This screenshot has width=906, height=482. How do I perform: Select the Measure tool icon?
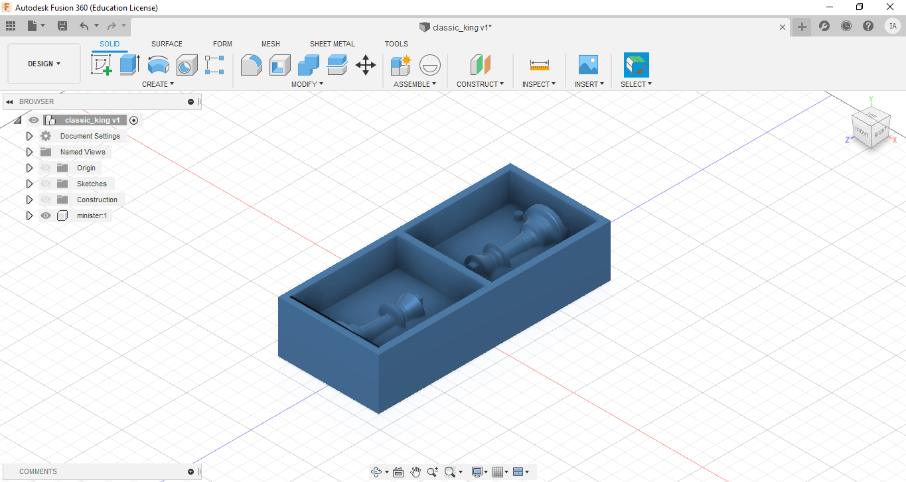[x=539, y=65]
